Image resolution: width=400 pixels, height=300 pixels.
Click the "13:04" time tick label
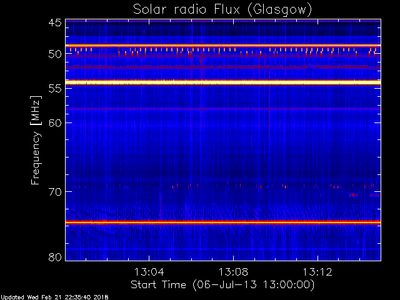coord(149,272)
